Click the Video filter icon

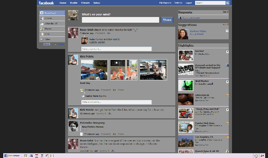point(42,39)
